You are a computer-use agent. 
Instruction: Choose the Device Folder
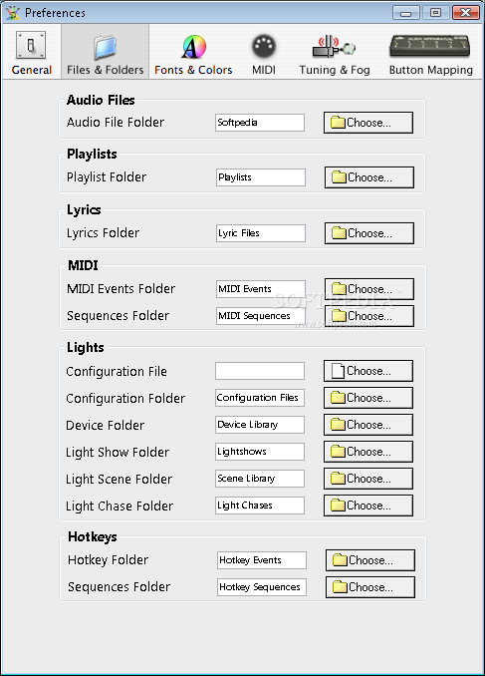coord(368,425)
